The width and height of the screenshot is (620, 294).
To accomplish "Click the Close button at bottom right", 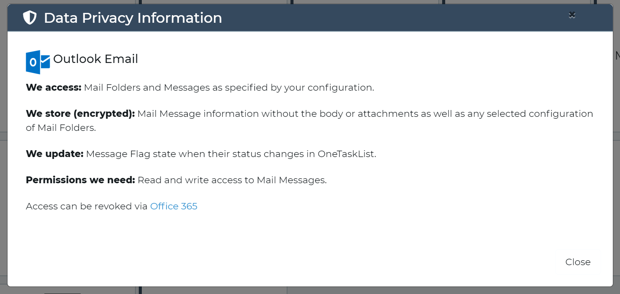I will (578, 262).
